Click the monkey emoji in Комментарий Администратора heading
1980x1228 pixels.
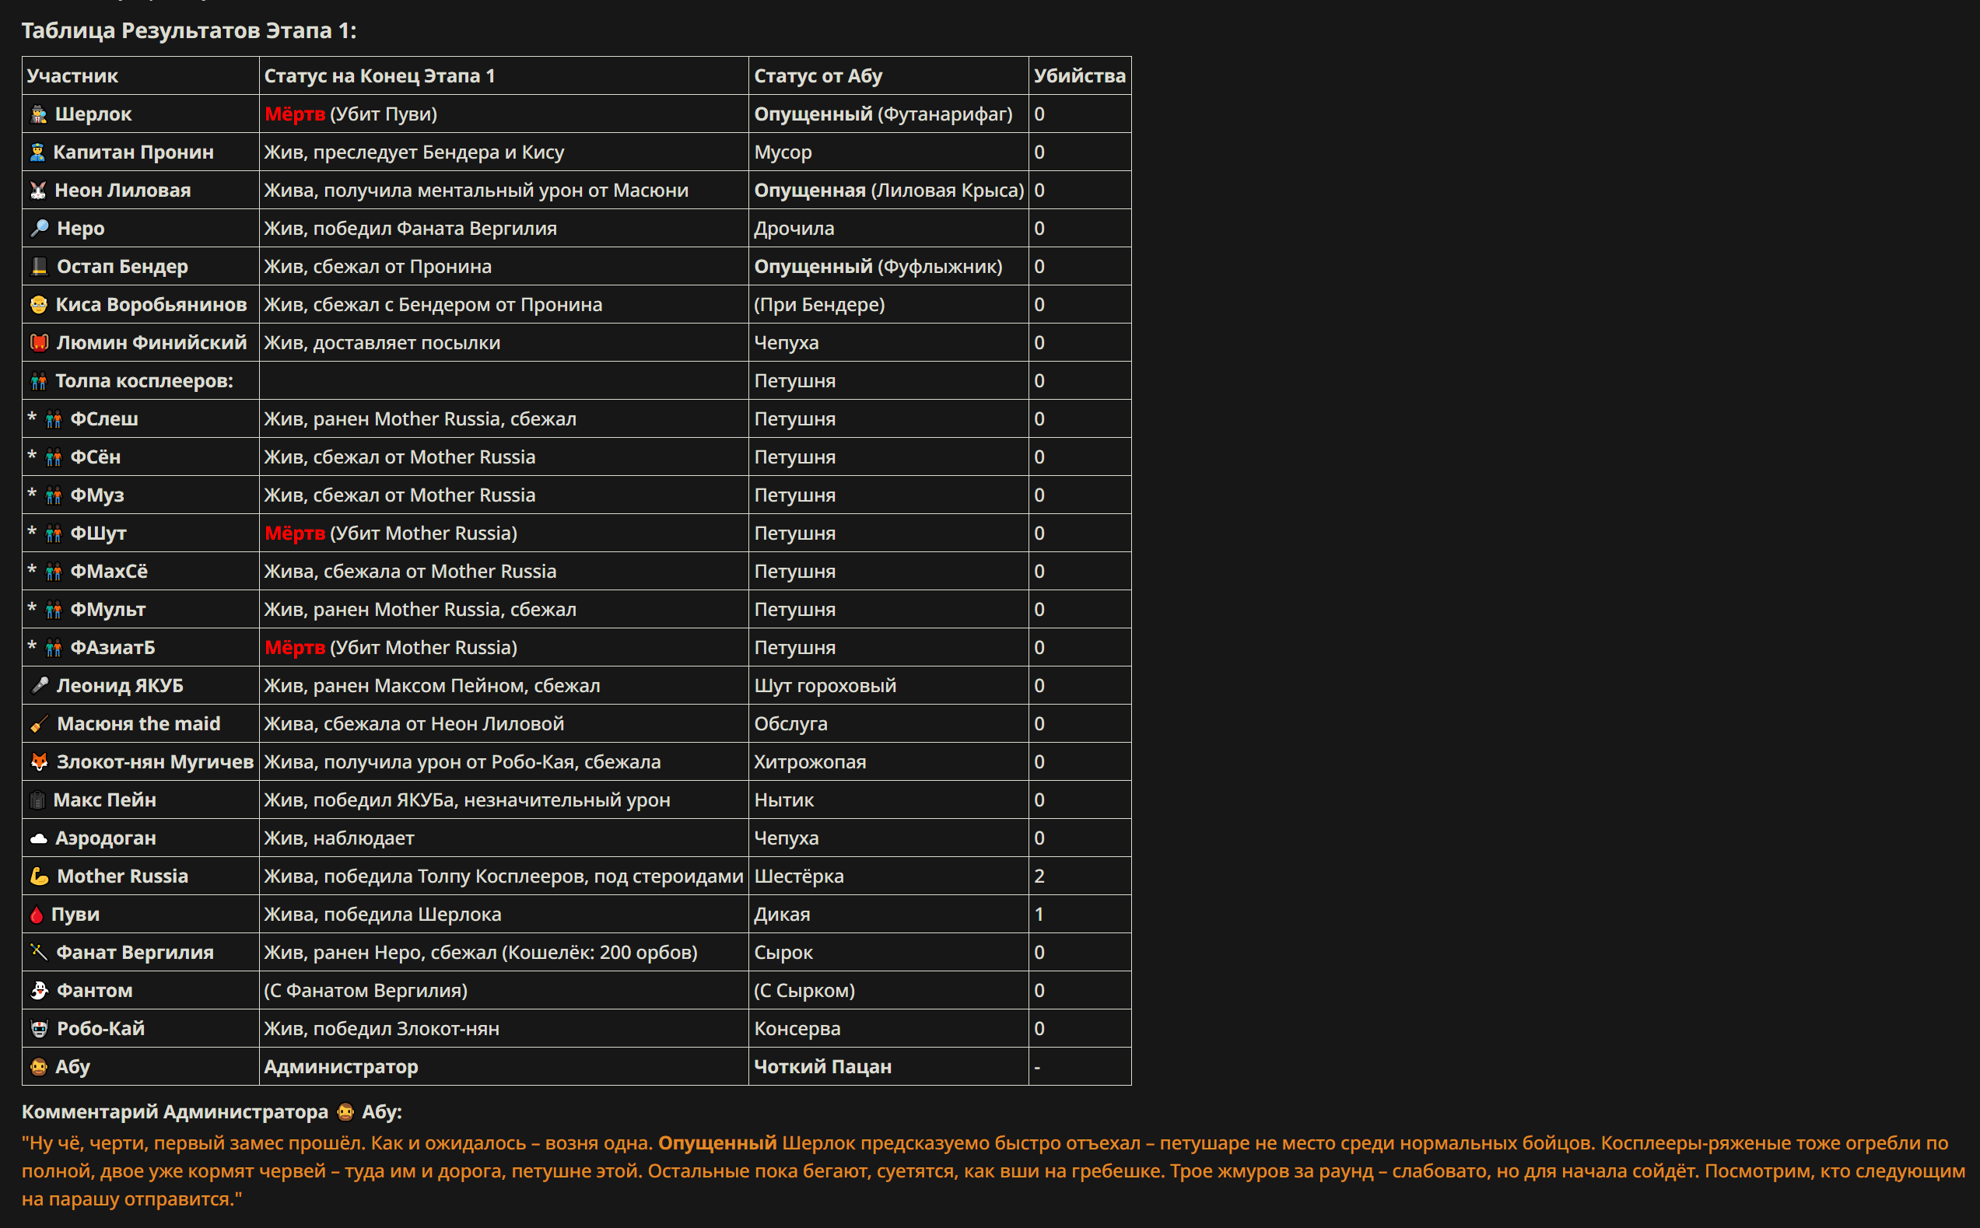point(345,1113)
